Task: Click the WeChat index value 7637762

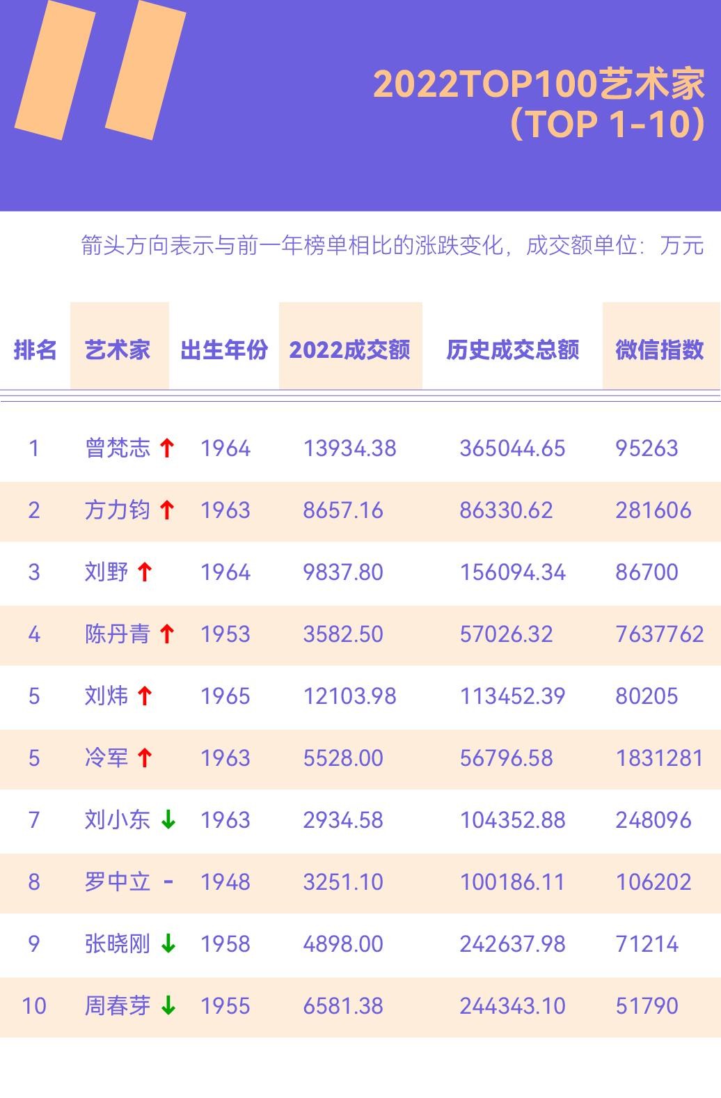Action: click(659, 634)
